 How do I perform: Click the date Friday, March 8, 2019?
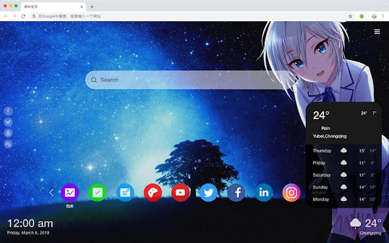28,233
